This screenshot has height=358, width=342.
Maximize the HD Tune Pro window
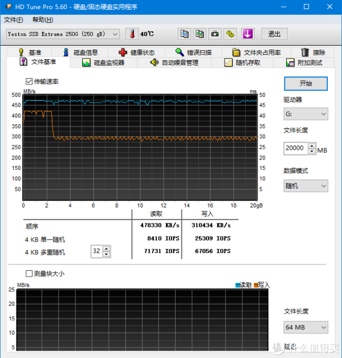[x=307, y=7]
